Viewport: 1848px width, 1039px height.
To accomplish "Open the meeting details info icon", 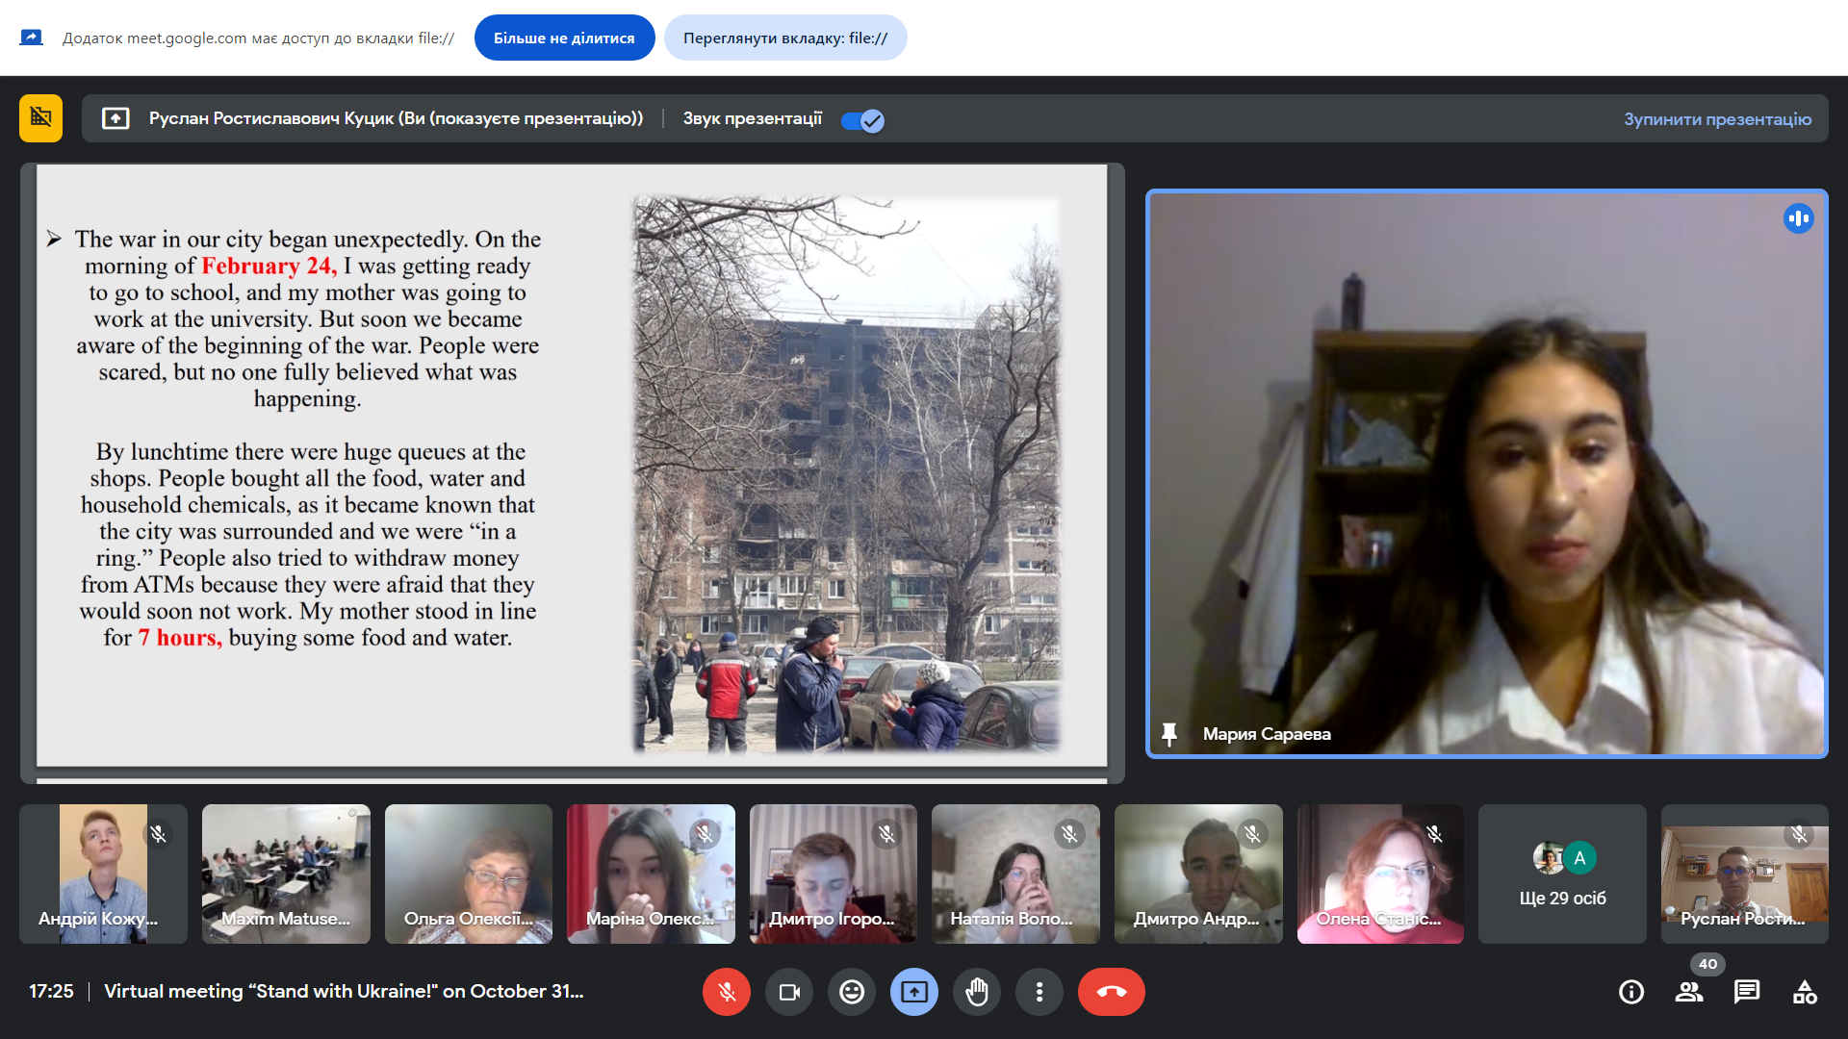I will [x=1631, y=992].
